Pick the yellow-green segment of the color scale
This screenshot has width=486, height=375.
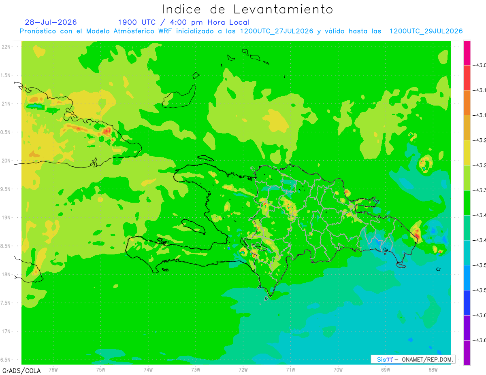467,178
